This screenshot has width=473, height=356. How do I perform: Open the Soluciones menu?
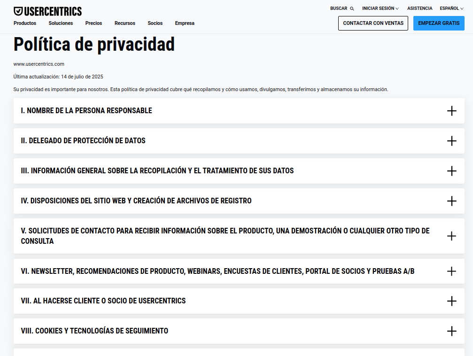click(61, 23)
